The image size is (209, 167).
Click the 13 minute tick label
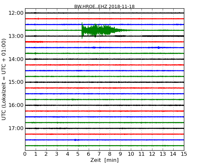tap(163, 154)
